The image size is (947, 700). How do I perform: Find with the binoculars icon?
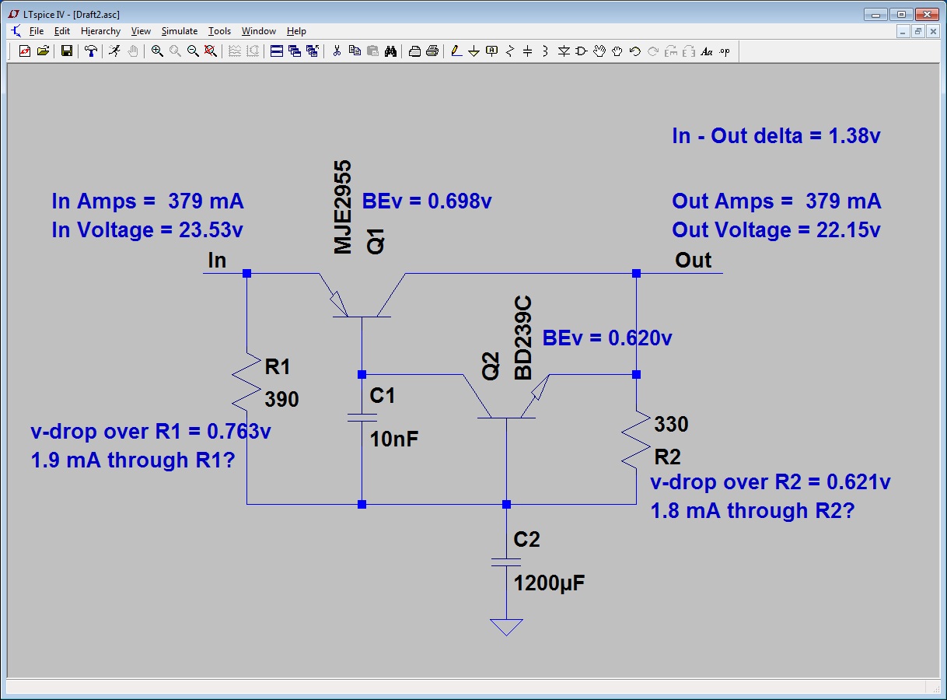390,51
